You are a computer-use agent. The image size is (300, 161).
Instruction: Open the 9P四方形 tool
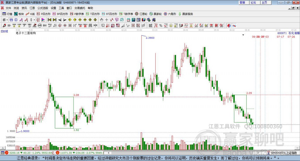[60, 14]
